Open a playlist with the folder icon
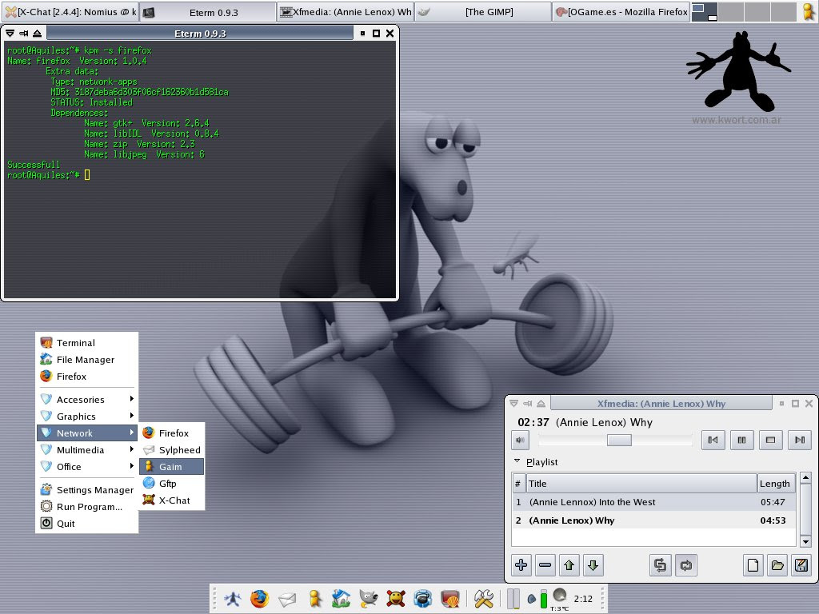The width and height of the screenshot is (819, 614). (x=777, y=565)
